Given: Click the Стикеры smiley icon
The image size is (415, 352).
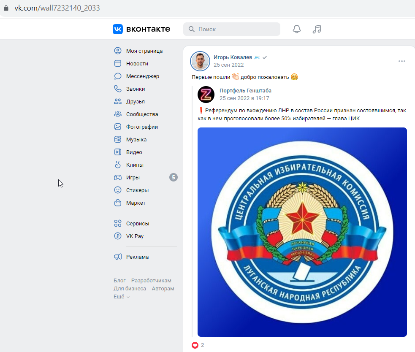Looking at the screenshot, I should click(x=118, y=190).
